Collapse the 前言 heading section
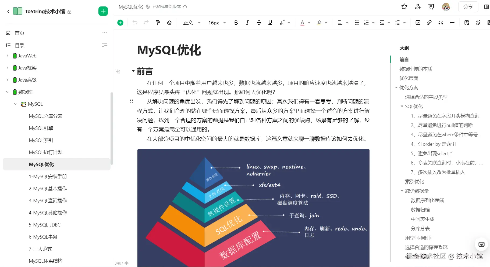 133,71
